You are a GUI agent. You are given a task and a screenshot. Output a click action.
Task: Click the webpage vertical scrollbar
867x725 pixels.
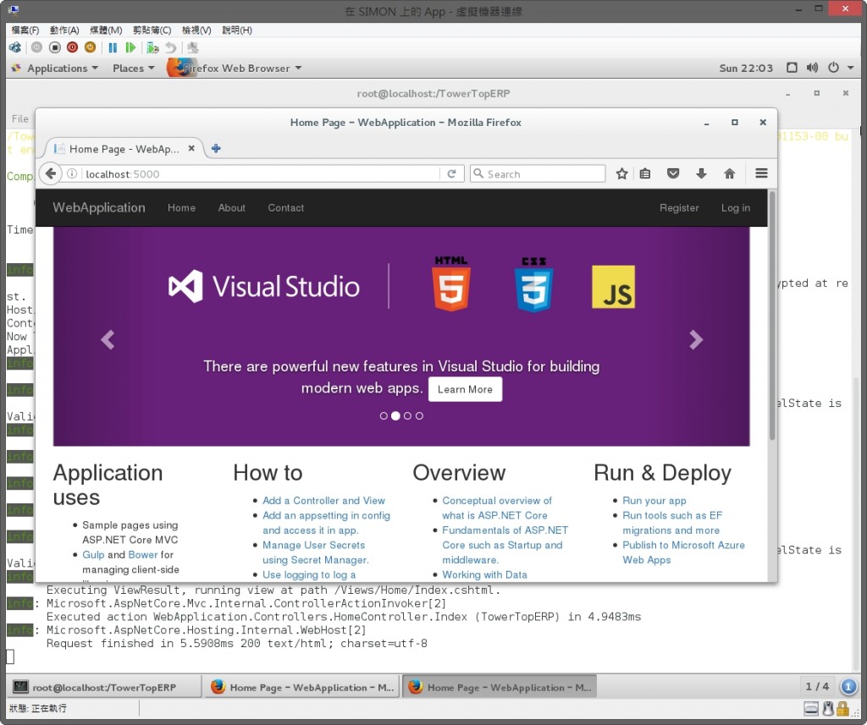(x=772, y=316)
